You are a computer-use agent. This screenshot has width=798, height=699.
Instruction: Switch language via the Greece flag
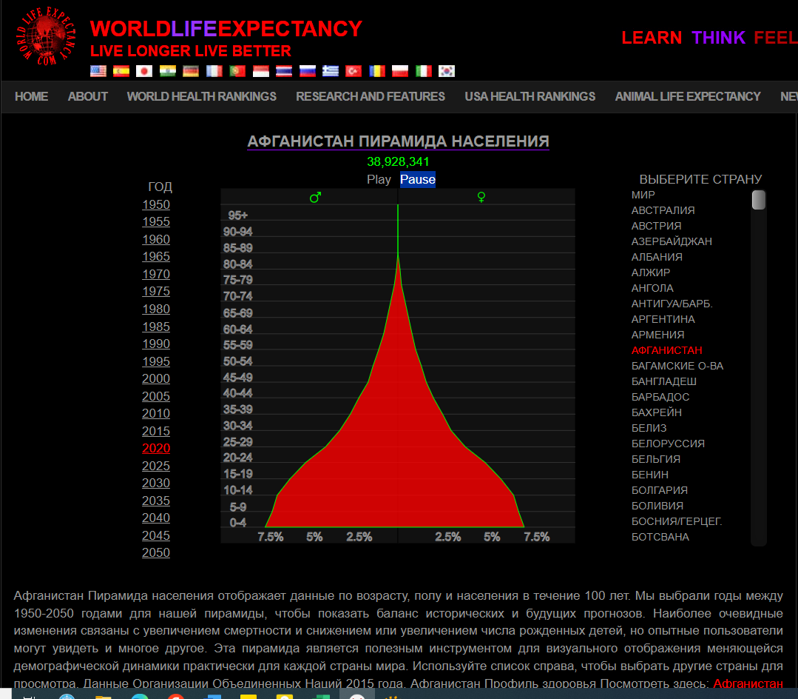pyautogui.click(x=331, y=71)
